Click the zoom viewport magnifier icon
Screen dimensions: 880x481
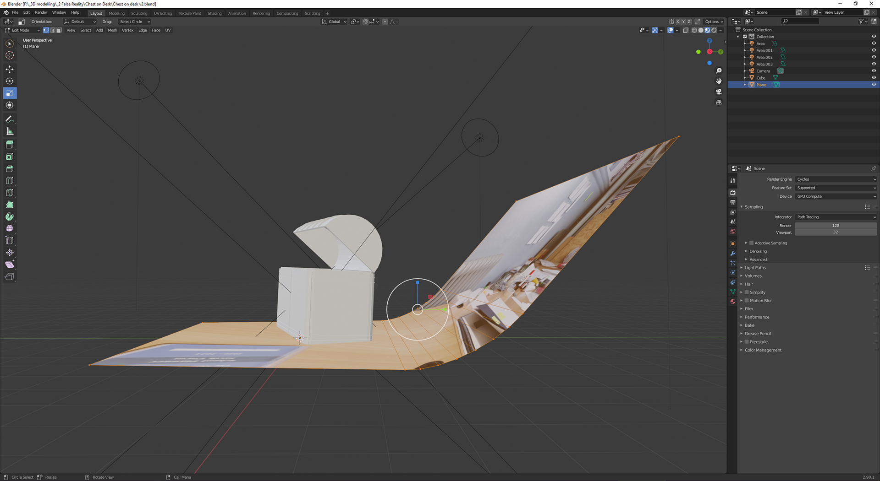coord(719,70)
